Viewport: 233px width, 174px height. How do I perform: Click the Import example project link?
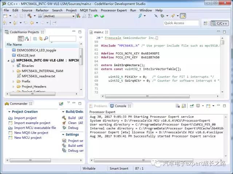click(x=32, y=123)
